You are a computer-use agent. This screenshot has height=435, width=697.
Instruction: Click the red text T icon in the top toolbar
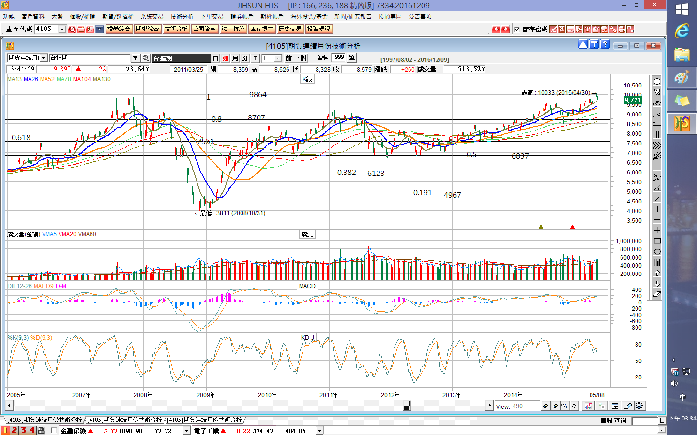[x=587, y=29]
